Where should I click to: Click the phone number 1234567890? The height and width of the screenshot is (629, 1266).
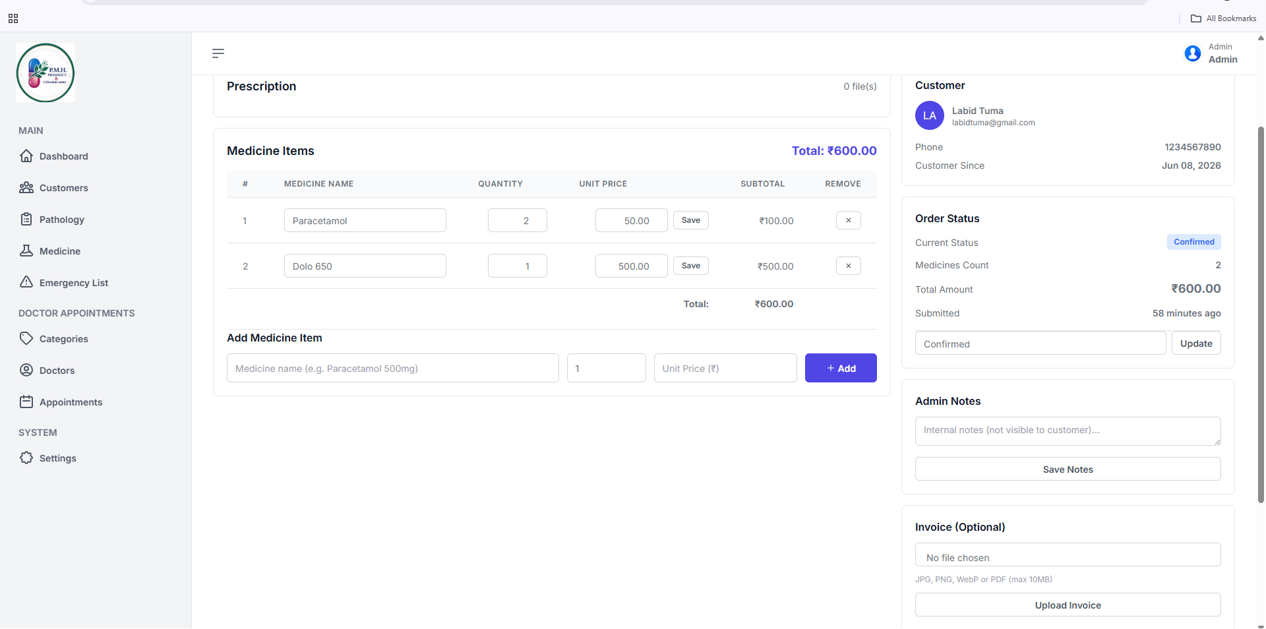pos(1192,147)
